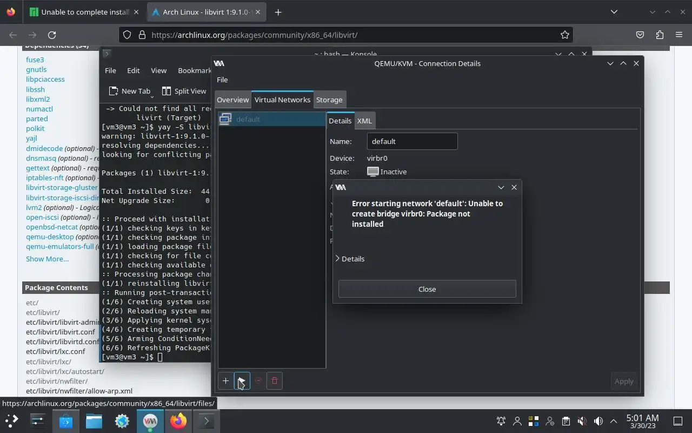Open System Settings from taskbar sliders icon

[38, 421]
